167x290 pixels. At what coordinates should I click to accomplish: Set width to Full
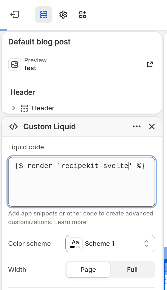tap(132, 270)
